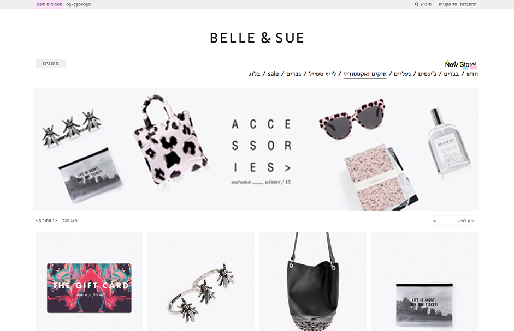Click the מותגים brands button
This screenshot has height=331, width=514.
[x=51, y=63]
